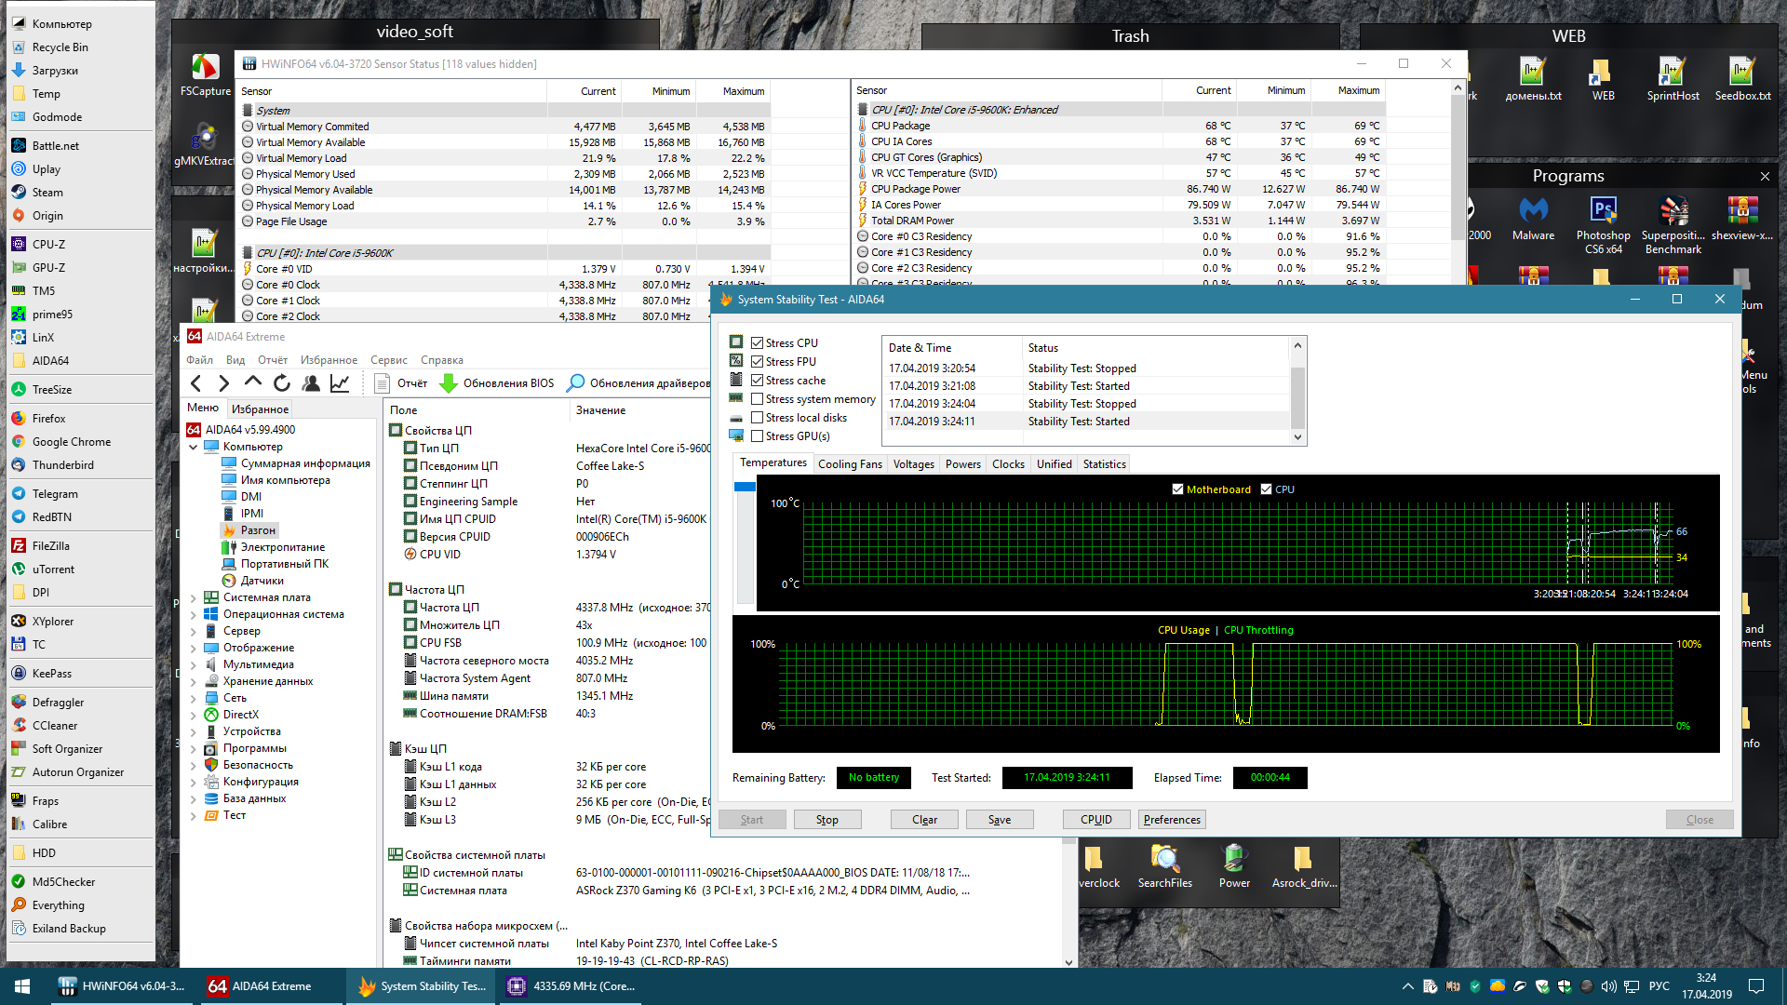Open the Report document icon in toolbar
The image size is (1787, 1005).
click(382, 383)
